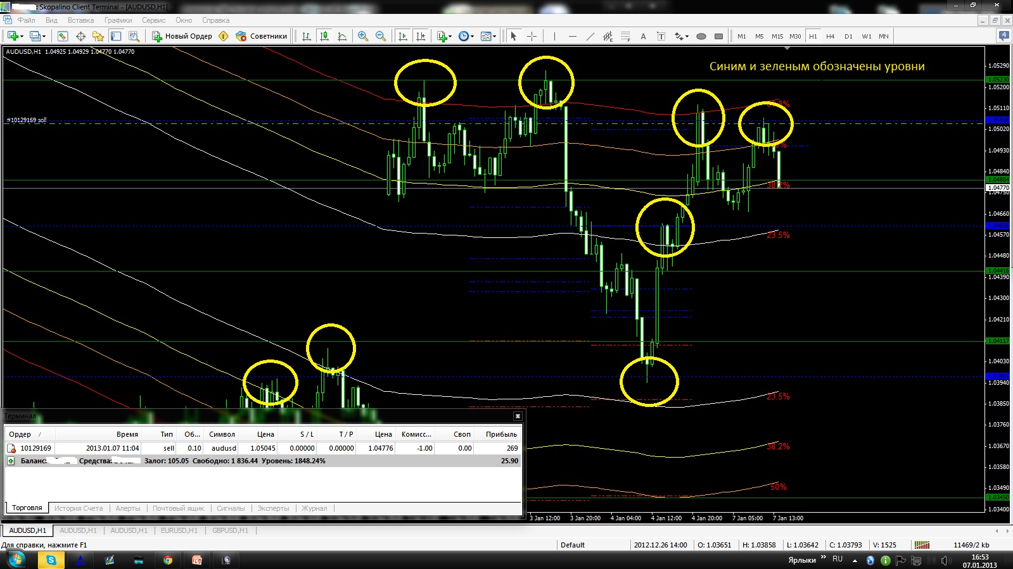Image resolution: width=1013 pixels, height=569 pixels.
Task: Select the text label tool
Action: point(661,36)
